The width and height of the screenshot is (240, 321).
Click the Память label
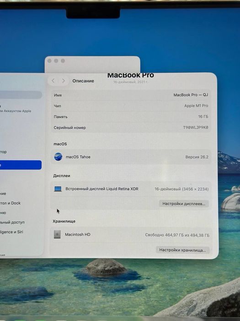point(60,116)
